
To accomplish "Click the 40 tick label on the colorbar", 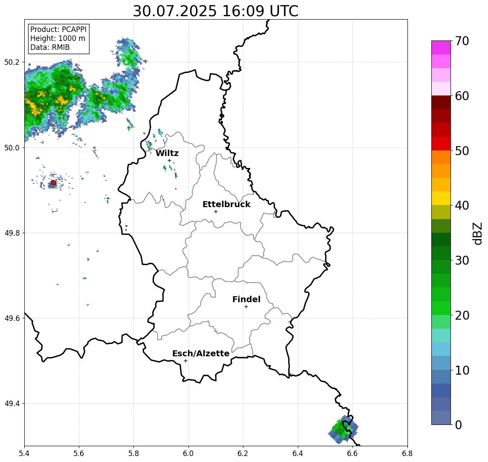I will click(x=462, y=205).
